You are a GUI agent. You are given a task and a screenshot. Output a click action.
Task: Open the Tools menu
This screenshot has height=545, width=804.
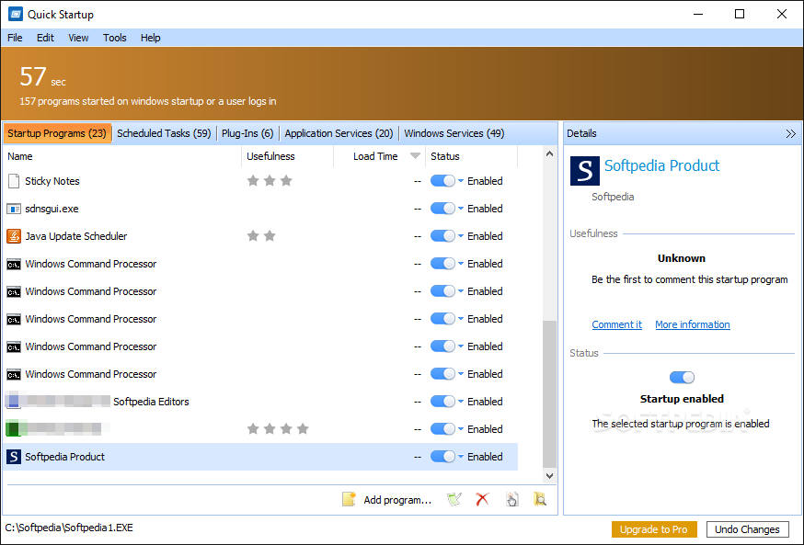[x=114, y=38]
